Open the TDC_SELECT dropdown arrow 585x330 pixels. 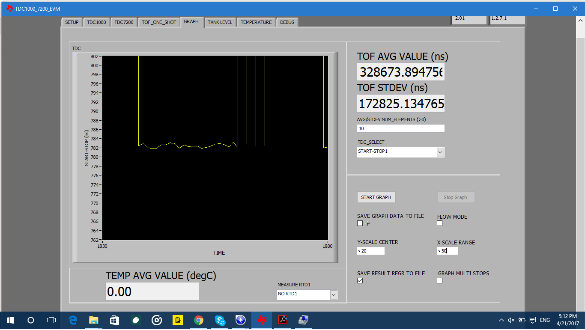tap(440, 152)
